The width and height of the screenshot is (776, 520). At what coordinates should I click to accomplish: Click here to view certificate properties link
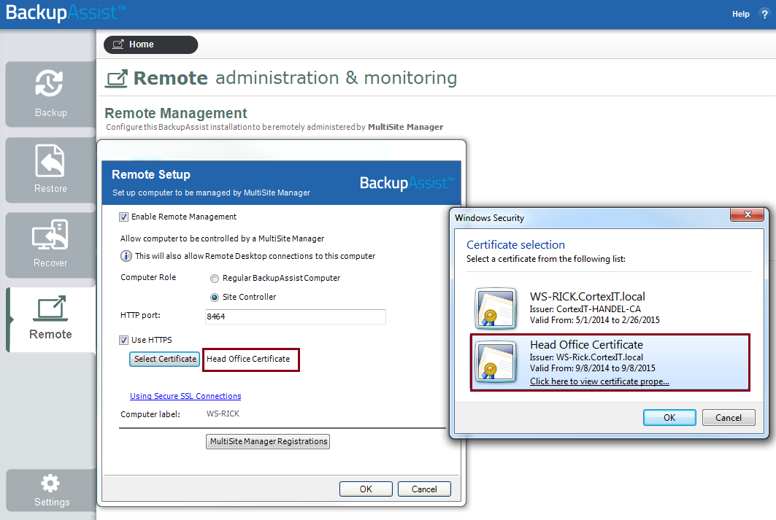[599, 381]
